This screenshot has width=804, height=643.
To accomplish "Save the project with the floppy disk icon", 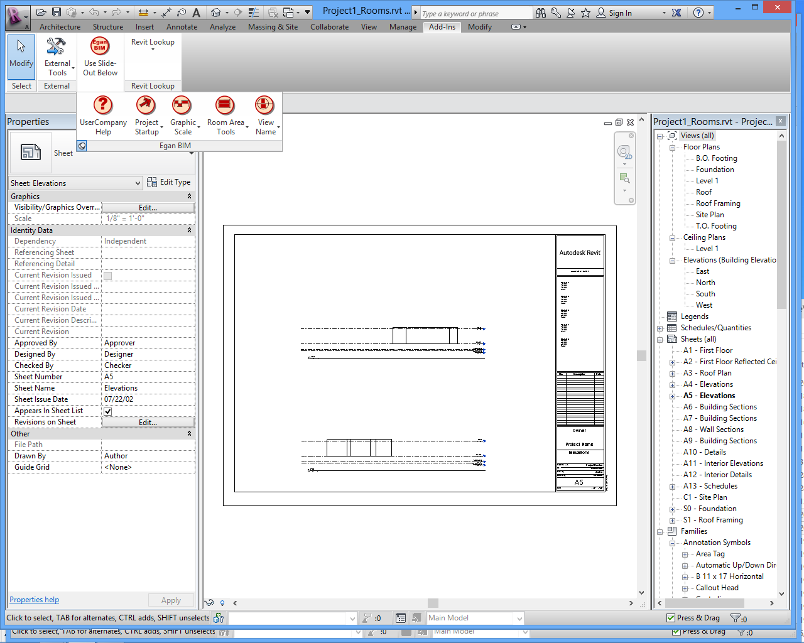I will click(57, 13).
